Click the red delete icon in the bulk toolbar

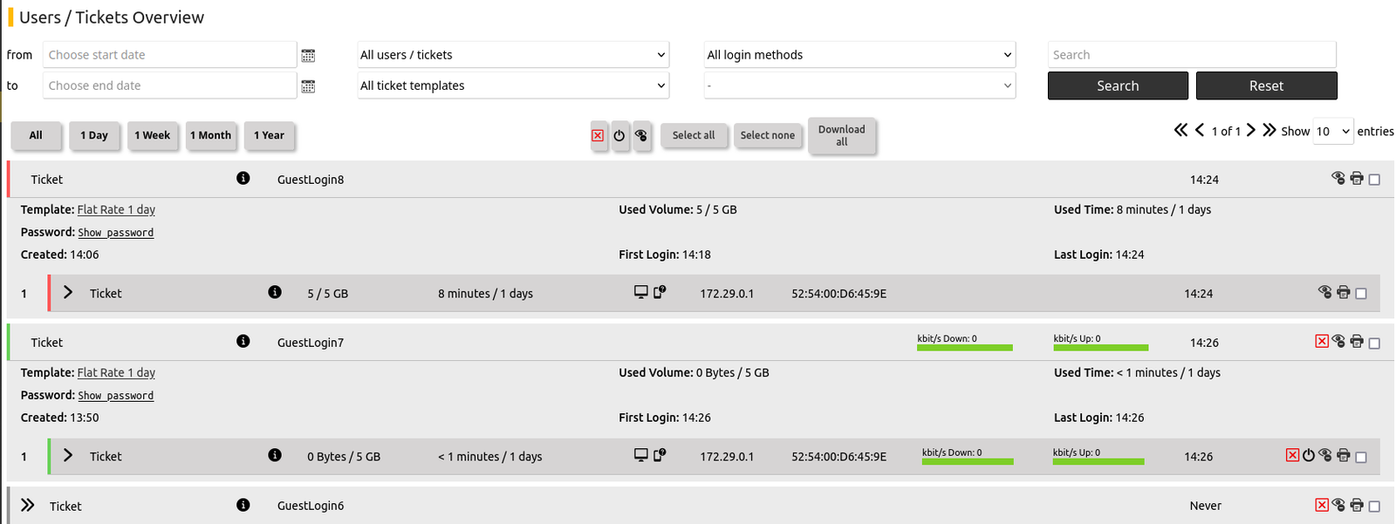(x=598, y=136)
